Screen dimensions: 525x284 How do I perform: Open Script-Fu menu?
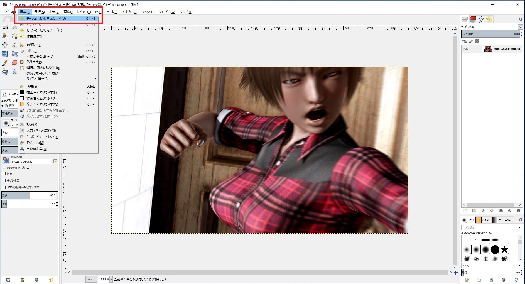click(x=148, y=12)
